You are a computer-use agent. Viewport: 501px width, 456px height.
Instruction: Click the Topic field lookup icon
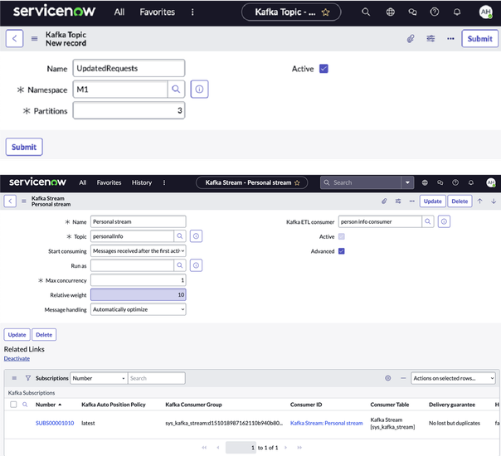click(x=179, y=236)
